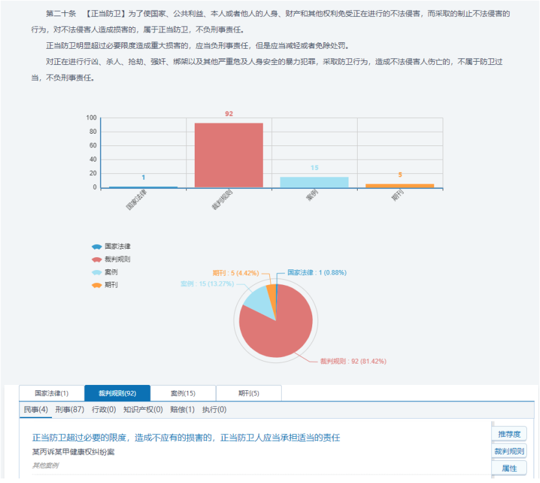Select the 民事(4) sub-tab

coord(36,410)
